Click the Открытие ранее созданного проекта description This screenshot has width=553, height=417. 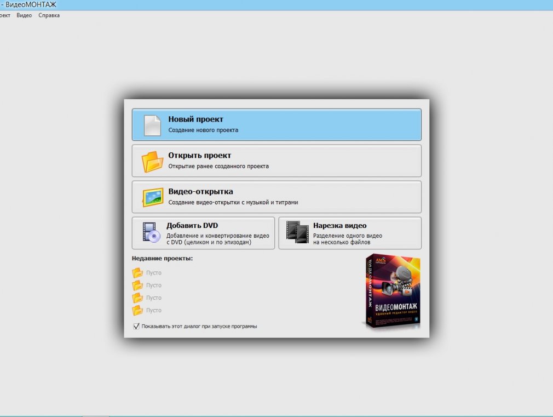pyautogui.click(x=218, y=166)
